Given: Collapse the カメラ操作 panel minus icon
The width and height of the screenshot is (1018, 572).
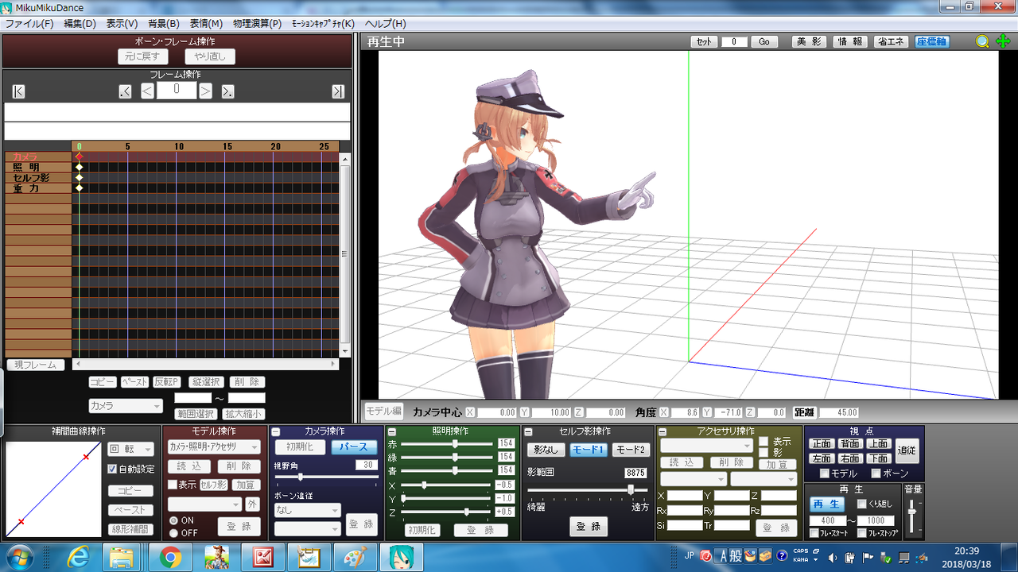Looking at the screenshot, I should click(x=276, y=431).
